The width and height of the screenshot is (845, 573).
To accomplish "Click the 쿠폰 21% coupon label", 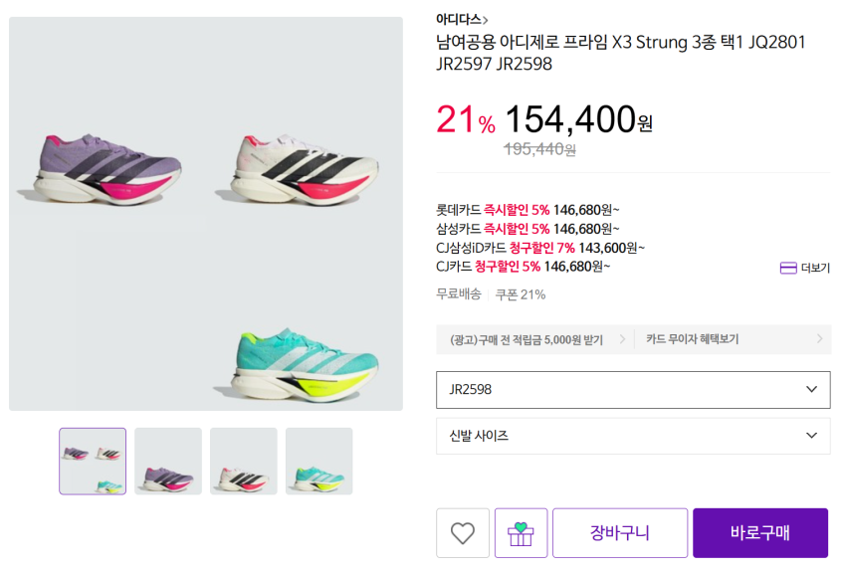I will (x=522, y=293).
